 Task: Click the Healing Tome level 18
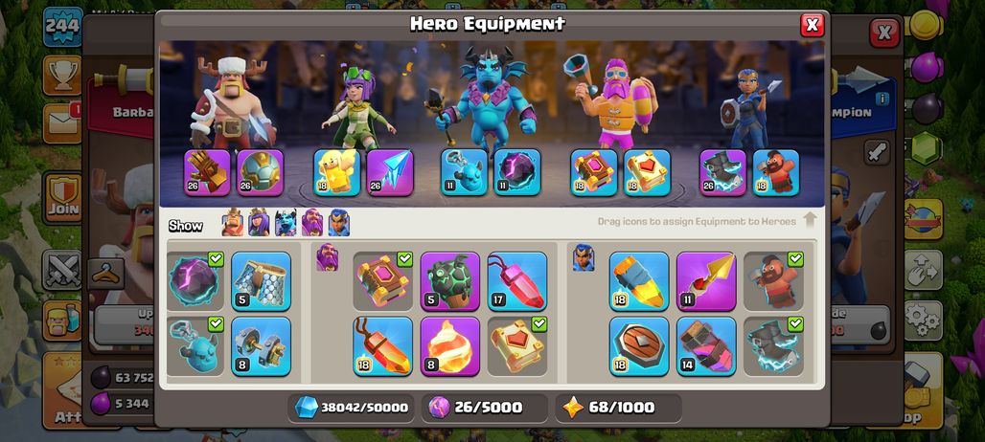point(647,172)
